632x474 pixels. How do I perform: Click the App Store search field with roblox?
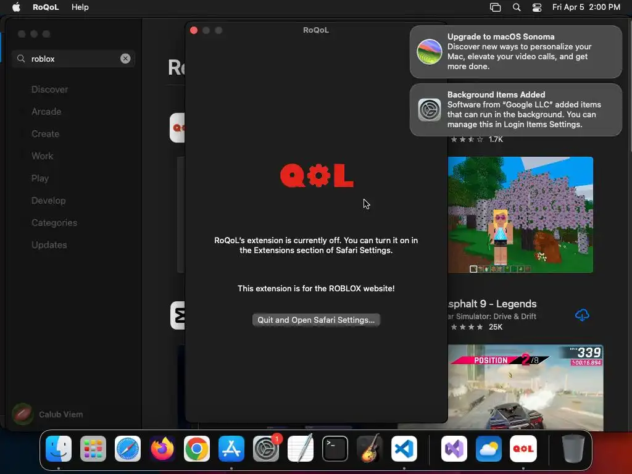point(73,59)
